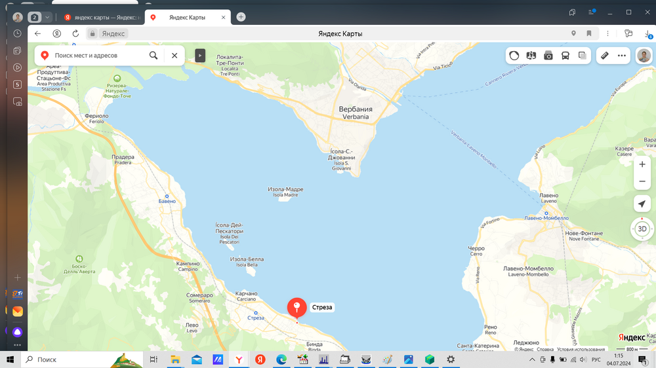Click the 'Условия использования' link

tap(581, 349)
